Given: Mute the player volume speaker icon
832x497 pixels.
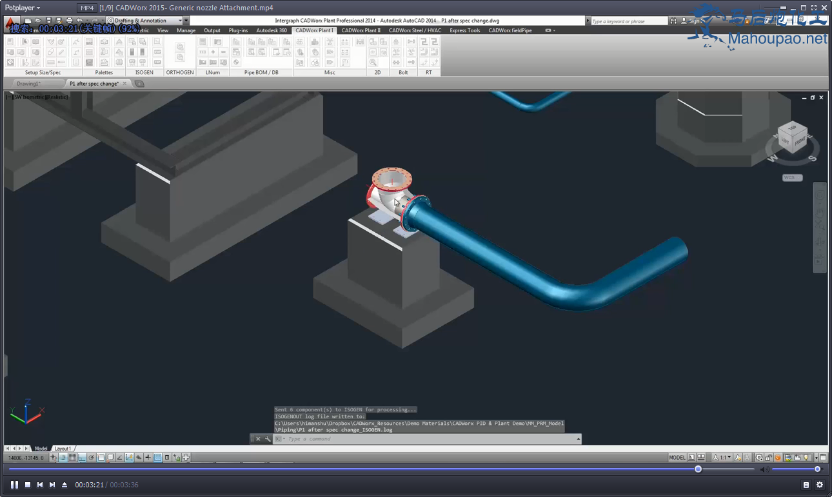Looking at the screenshot, I should (x=764, y=469).
